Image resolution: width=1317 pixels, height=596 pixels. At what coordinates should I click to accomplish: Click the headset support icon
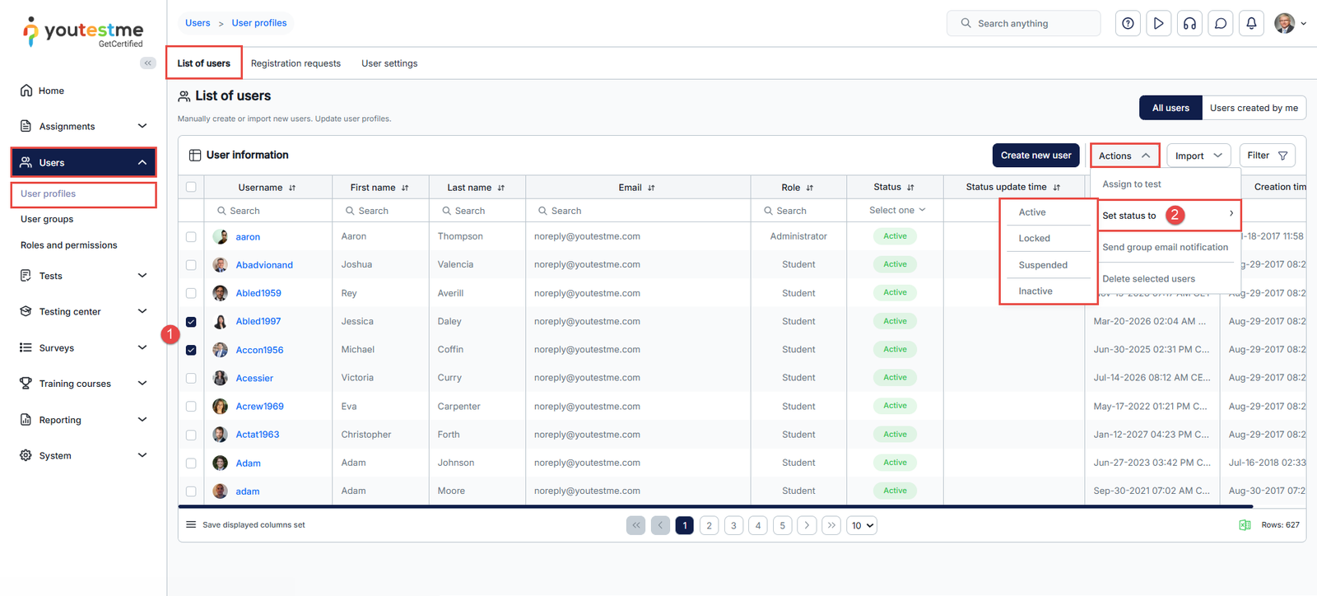pyautogui.click(x=1189, y=24)
